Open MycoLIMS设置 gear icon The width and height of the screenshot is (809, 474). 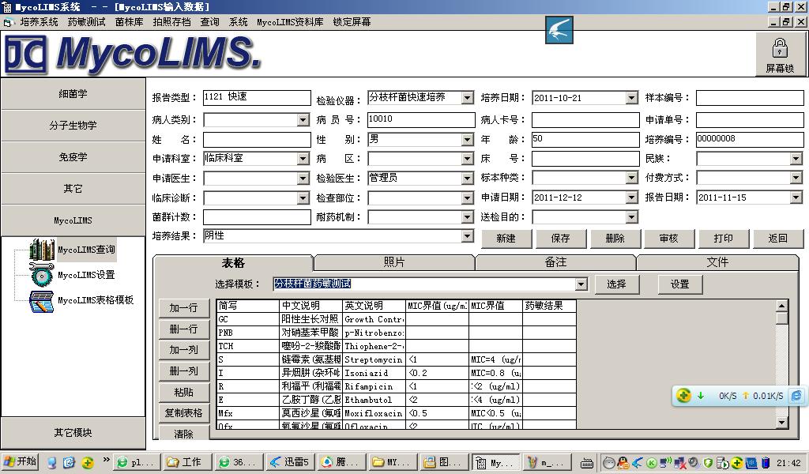(x=41, y=275)
